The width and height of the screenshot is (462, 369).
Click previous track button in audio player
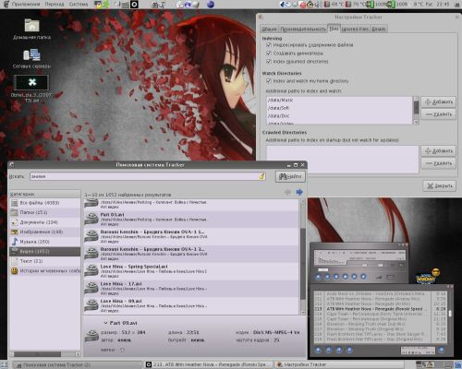tap(318, 277)
